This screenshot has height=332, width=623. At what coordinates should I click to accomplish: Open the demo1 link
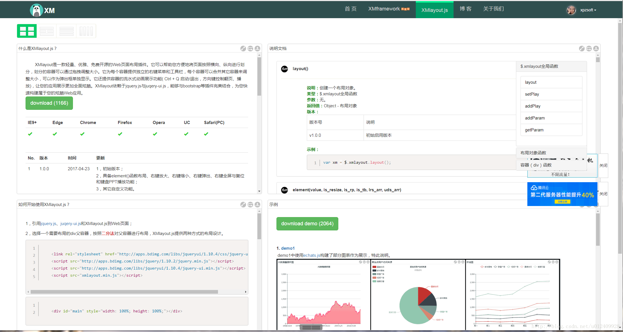tap(288, 248)
